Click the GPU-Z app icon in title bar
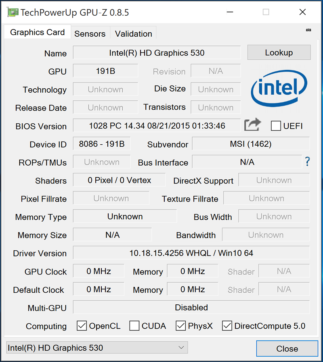The image size is (323, 362). pos(13,12)
